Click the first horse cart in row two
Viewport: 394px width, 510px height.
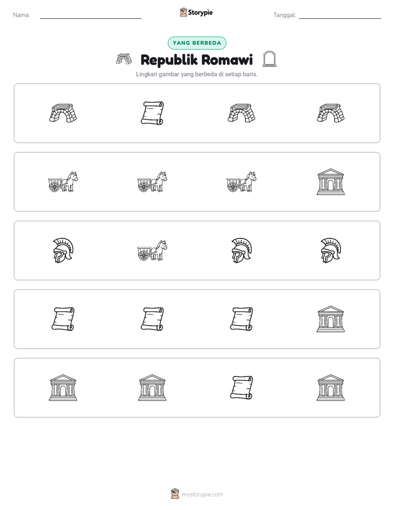pyautogui.click(x=63, y=182)
